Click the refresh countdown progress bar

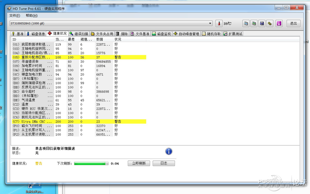click(x=91, y=164)
